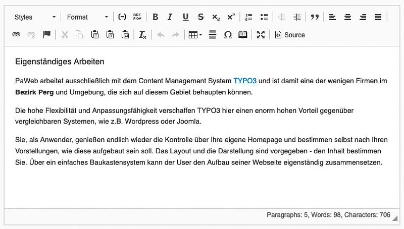Insert line break icon
The width and height of the screenshot is (404, 229).
[137, 17]
